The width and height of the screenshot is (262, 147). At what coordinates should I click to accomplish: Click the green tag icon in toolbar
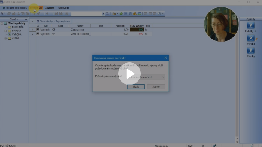(x=121, y=13)
